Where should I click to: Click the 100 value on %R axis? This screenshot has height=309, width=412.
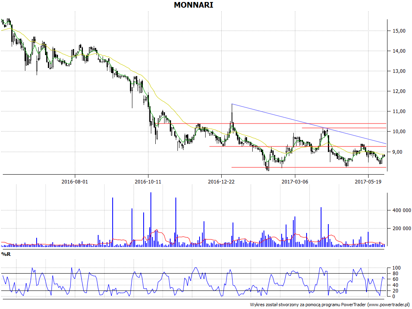point(396,268)
